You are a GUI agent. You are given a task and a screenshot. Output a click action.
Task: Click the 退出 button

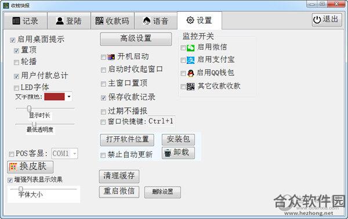tap(327, 20)
